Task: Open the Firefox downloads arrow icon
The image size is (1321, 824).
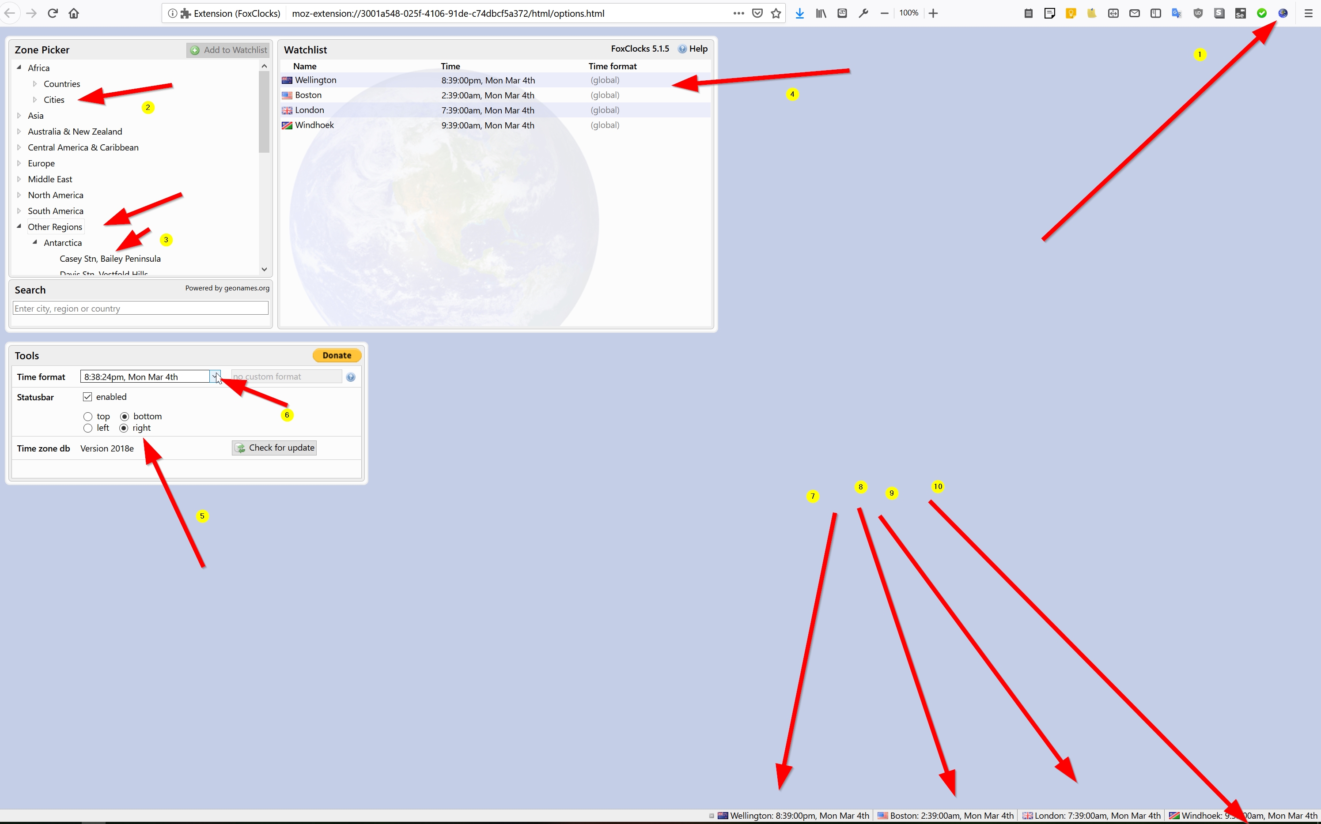Action: click(x=799, y=14)
